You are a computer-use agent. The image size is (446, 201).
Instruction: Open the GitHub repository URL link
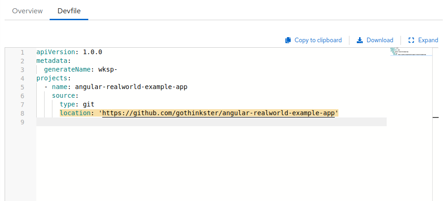(x=218, y=113)
